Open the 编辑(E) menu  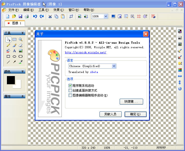point(29,10)
